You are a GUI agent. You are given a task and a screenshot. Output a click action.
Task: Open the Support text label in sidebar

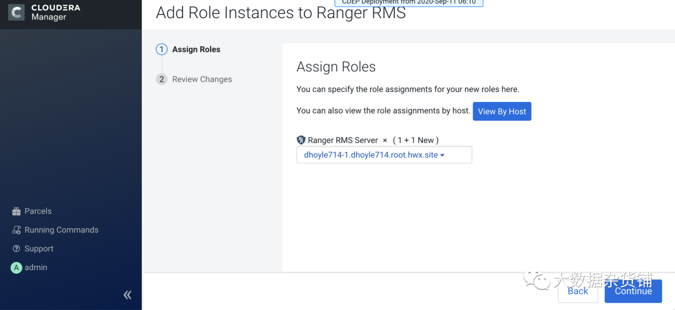click(39, 249)
